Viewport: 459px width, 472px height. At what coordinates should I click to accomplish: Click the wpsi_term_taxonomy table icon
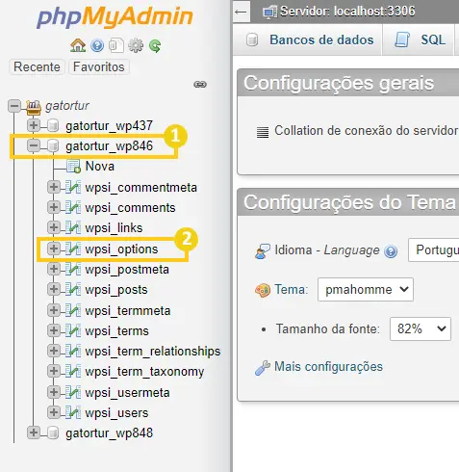(x=73, y=371)
